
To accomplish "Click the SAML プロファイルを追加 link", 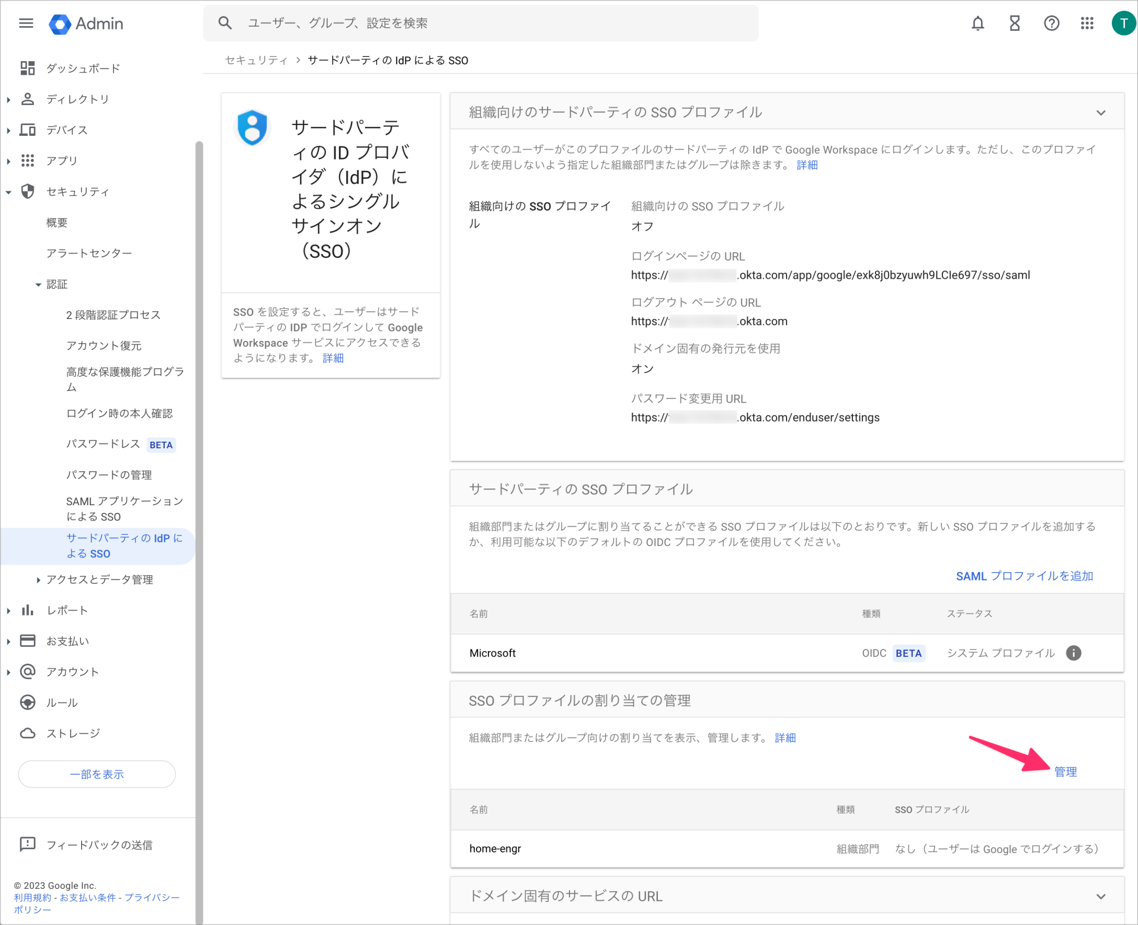I will pyautogui.click(x=1024, y=576).
